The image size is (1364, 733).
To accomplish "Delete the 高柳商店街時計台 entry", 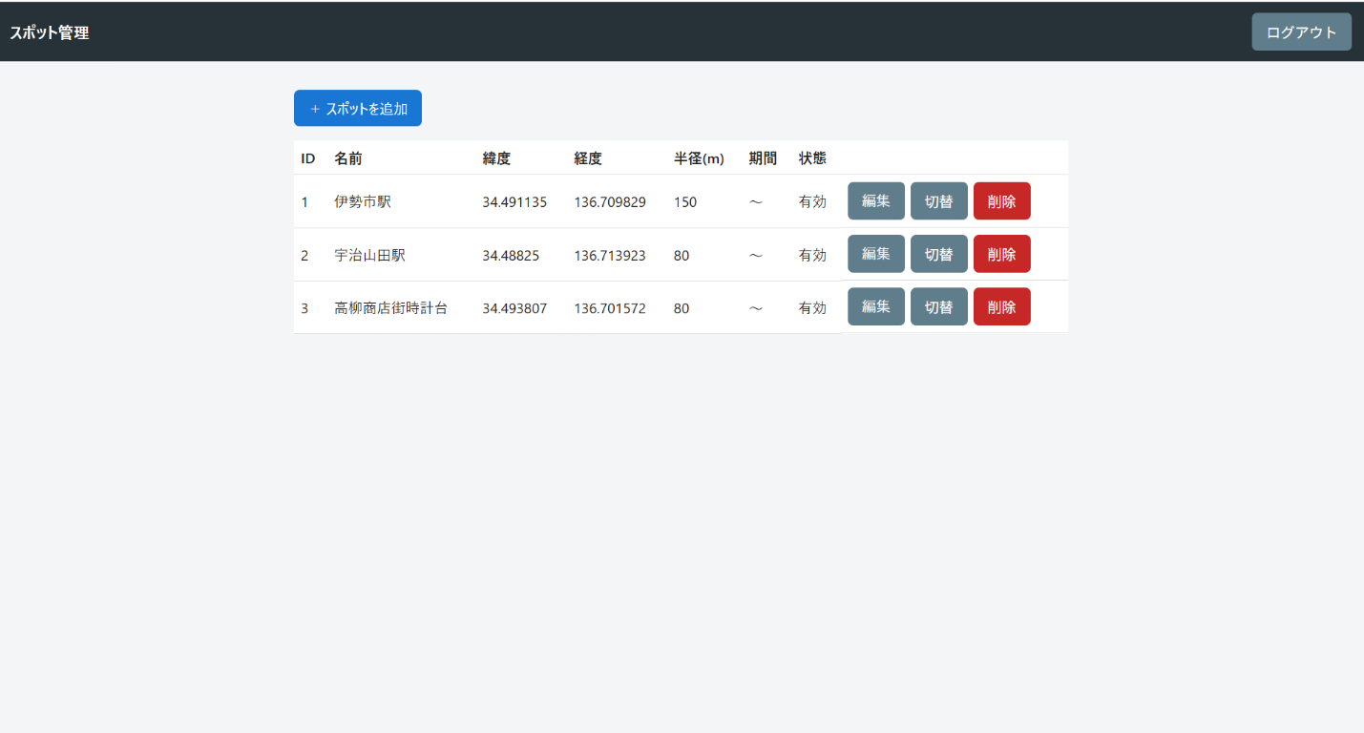I will point(1002,306).
